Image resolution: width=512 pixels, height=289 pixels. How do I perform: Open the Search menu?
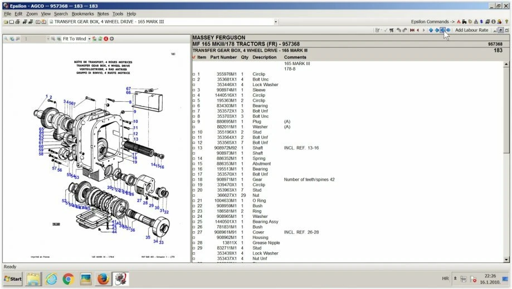61,14
